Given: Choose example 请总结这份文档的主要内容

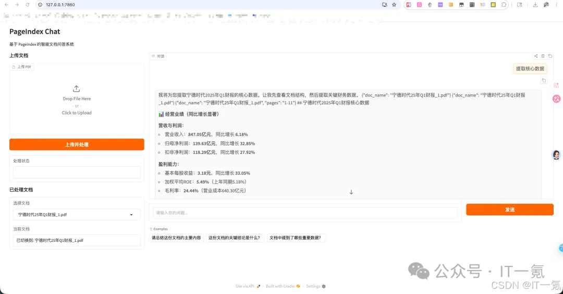Looking at the screenshot, I should (x=176, y=238).
